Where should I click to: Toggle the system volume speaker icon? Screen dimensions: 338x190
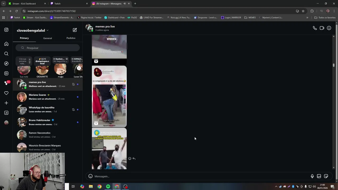point(314,187)
